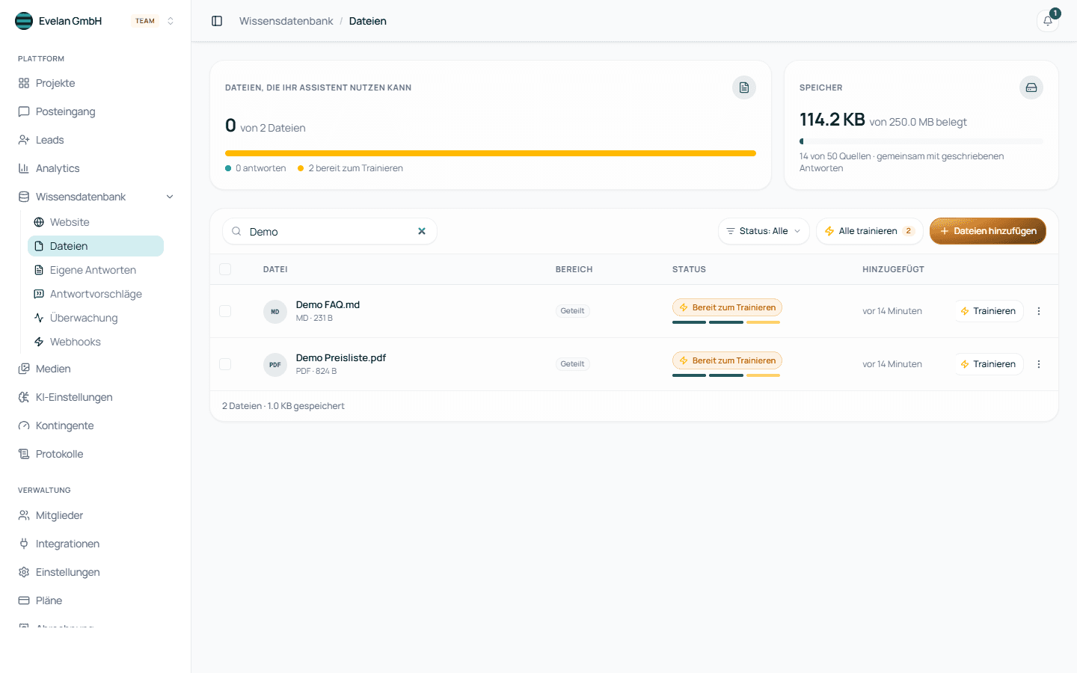Click Alle trainieren button

point(869,231)
